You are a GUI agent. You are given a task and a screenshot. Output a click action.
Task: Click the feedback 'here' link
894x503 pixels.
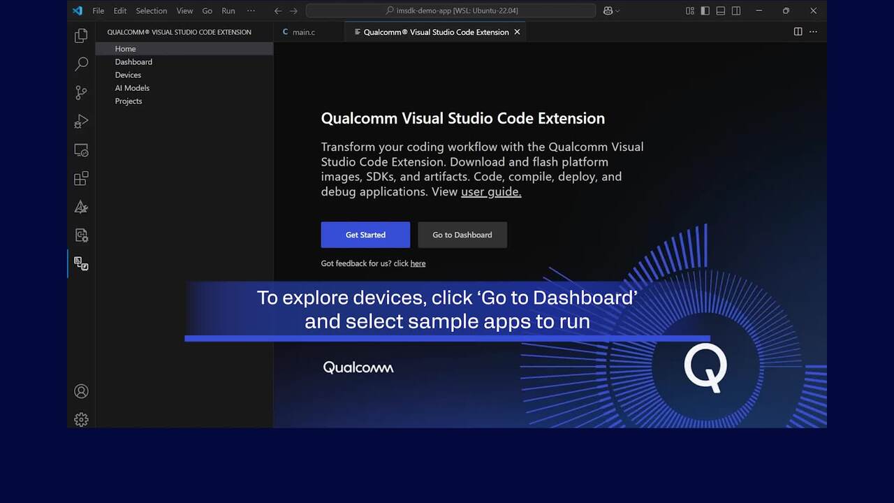click(x=418, y=263)
